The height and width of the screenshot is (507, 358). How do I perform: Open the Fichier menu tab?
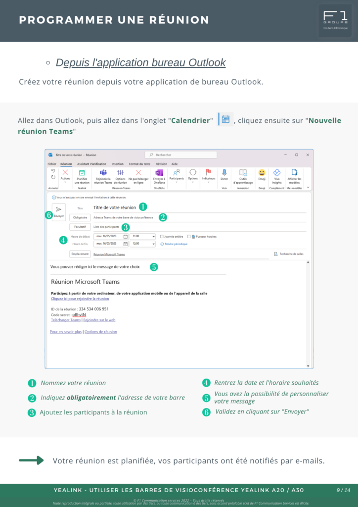tap(52, 164)
